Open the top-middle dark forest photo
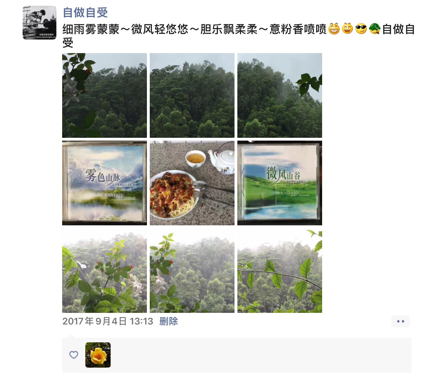This screenshot has width=434, height=373. [x=192, y=95]
